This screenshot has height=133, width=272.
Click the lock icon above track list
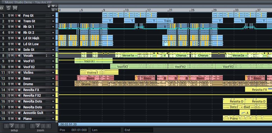coord(49,6)
